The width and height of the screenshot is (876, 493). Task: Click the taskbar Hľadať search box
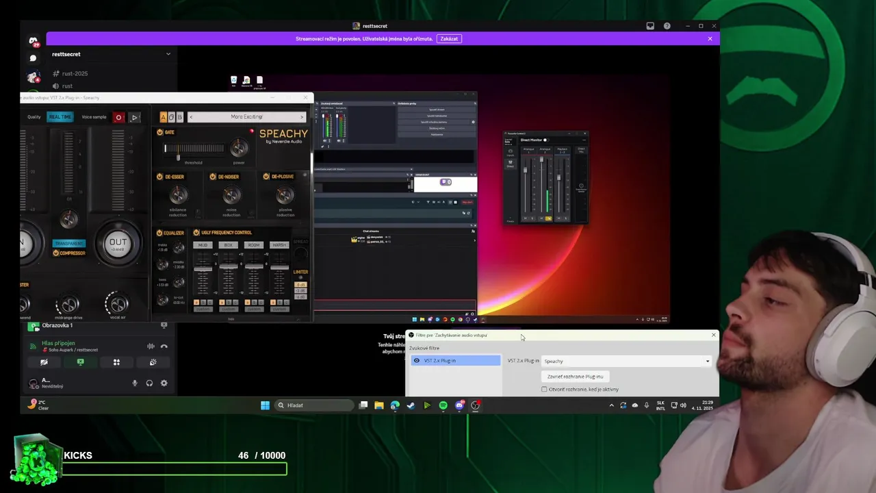click(314, 405)
